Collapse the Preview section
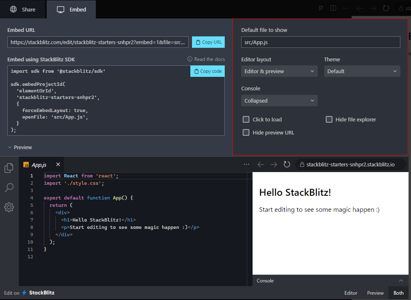Screen dimensions: 411x300 tap(20, 148)
